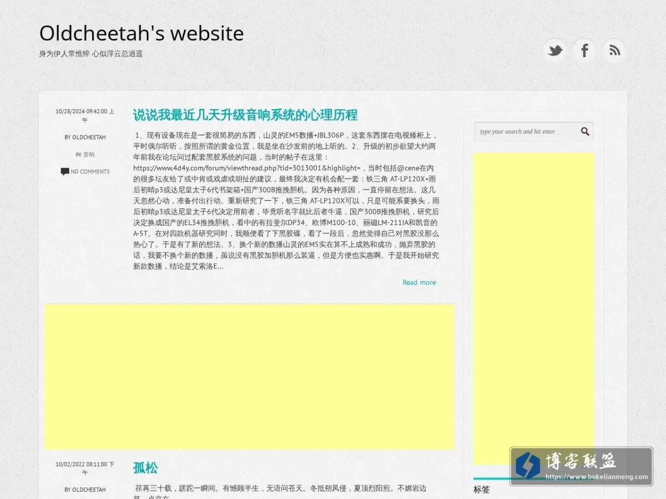Open the RSS feed icon
This screenshot has height=499, width=666.
[x=614, y=50]
